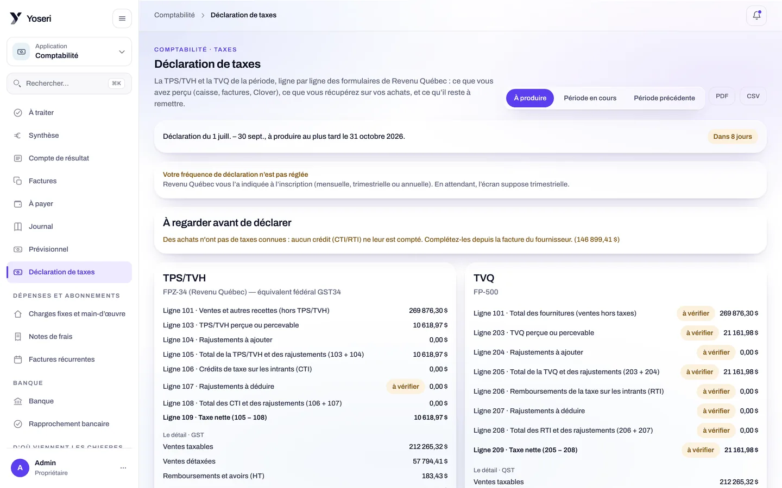Screen dimensions: 782x488
Task: Focus the Rechercher search field
Action: (69, 84)
